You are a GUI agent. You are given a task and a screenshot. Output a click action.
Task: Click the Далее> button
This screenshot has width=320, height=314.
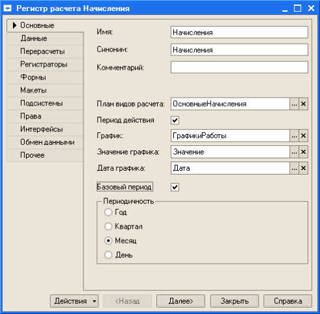[181, 301]
